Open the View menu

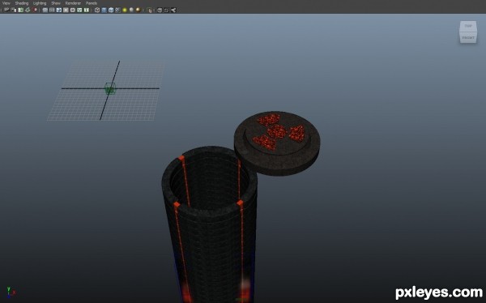(6, 3)
